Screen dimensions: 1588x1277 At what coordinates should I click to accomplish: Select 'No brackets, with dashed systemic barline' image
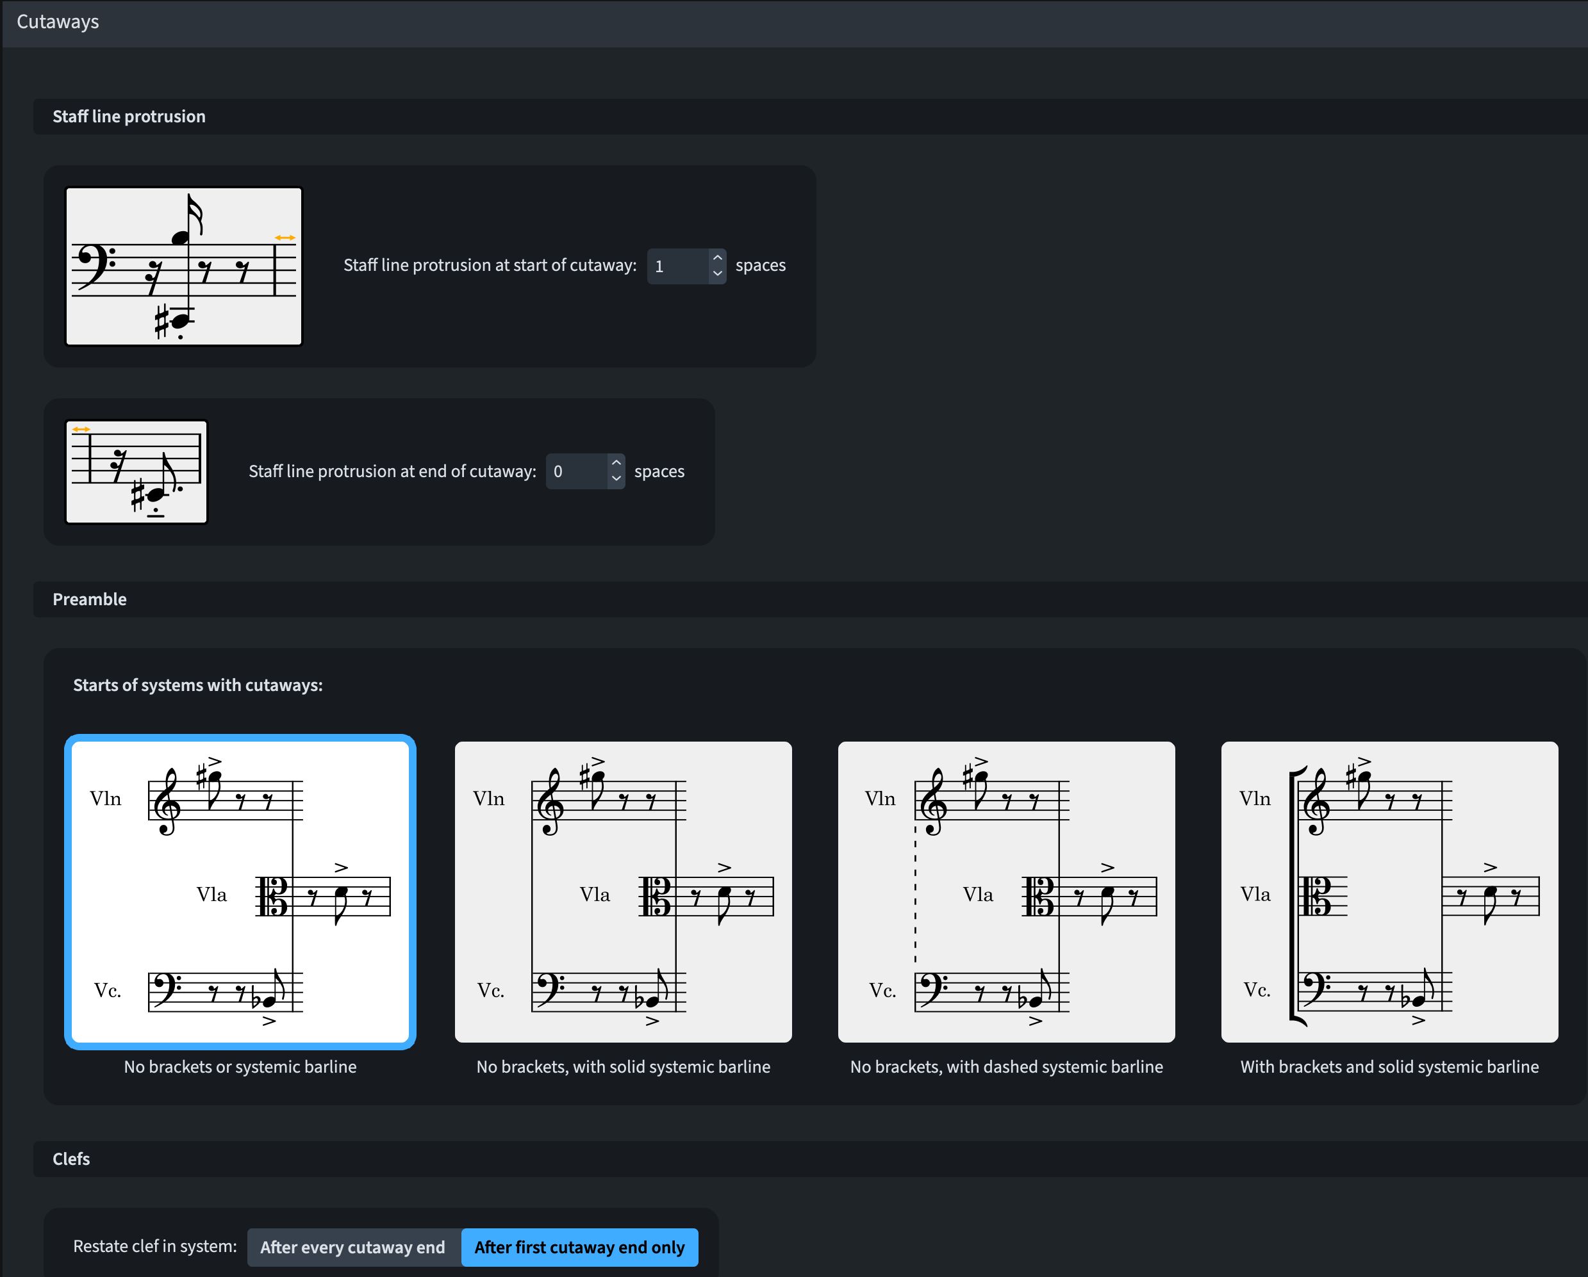pos(1006,891)
